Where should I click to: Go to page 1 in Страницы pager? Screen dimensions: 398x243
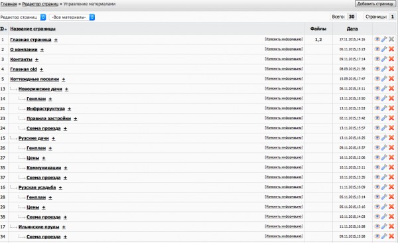pyautogui.click(x=392, y=17)
